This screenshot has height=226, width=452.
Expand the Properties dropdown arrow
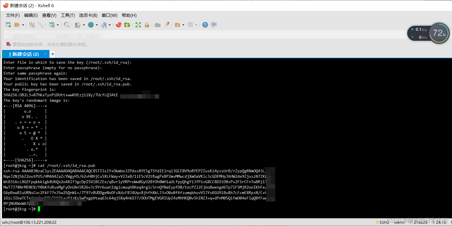tap(58, 25)
